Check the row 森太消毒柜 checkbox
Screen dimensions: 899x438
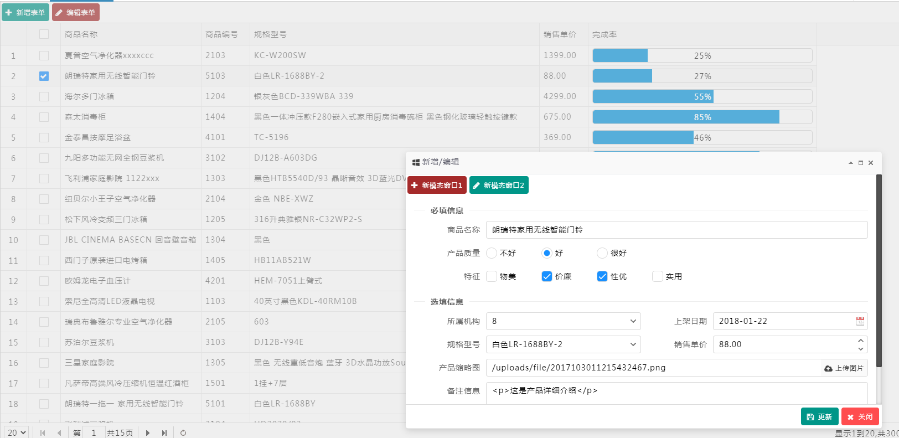click(x=44, y=117)
